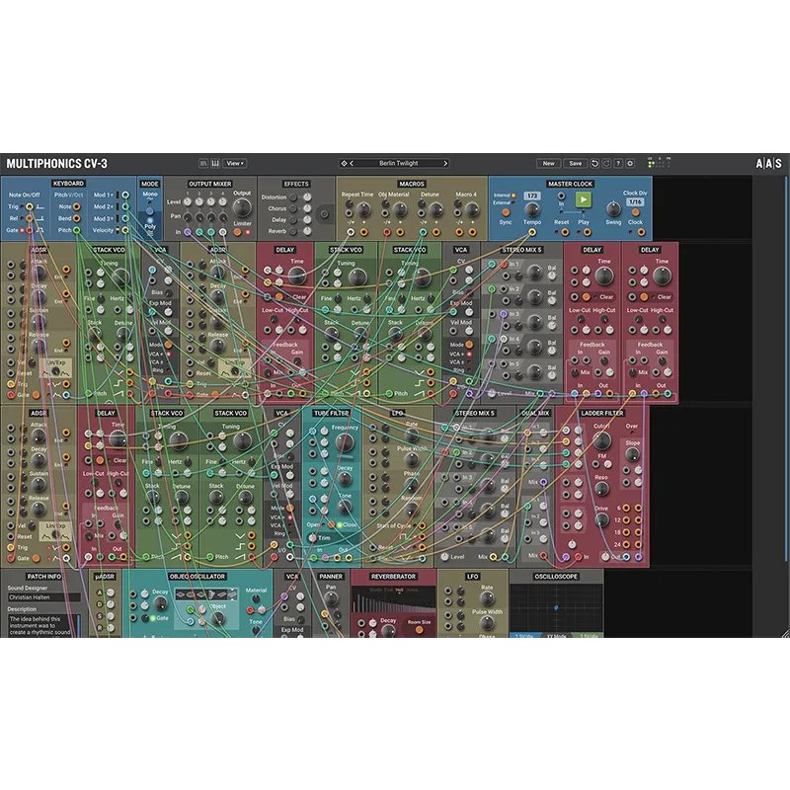Click the Master Clock Reset output jack

[x=565, y=232]
